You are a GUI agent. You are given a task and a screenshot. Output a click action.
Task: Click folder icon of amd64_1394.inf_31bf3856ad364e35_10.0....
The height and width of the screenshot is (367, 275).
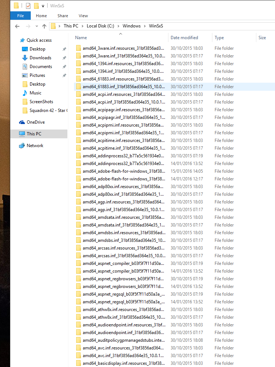click(78, 71)
